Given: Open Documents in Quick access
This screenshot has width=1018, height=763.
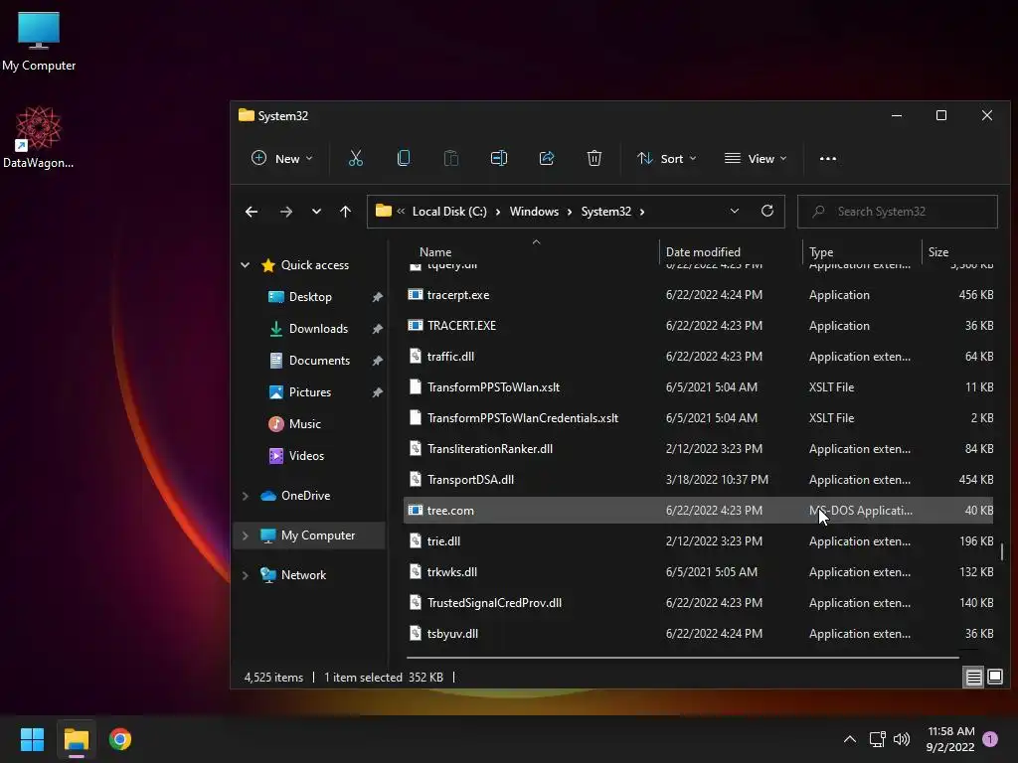Looking at the screenshot, I should [319, 360].
